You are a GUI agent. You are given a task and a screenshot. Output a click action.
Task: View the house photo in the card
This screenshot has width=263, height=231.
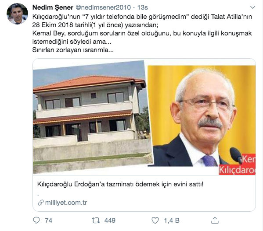[92, 117]
